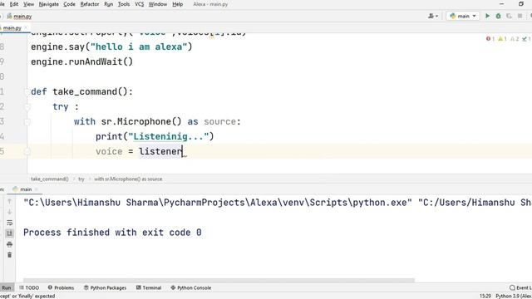Open the Tools menu
This screenshot has height=299, width=532.
(124, 4)
